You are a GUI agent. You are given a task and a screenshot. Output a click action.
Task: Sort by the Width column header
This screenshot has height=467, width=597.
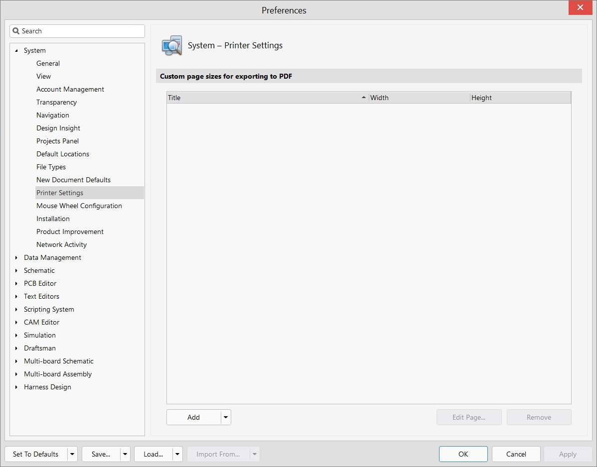[x=419, y=98]
